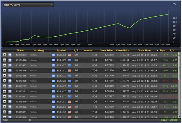The height and width of the screenshot is (123, 182).
Task: Expand row arrow for ticket 43951422
Action: click(5, 65)
